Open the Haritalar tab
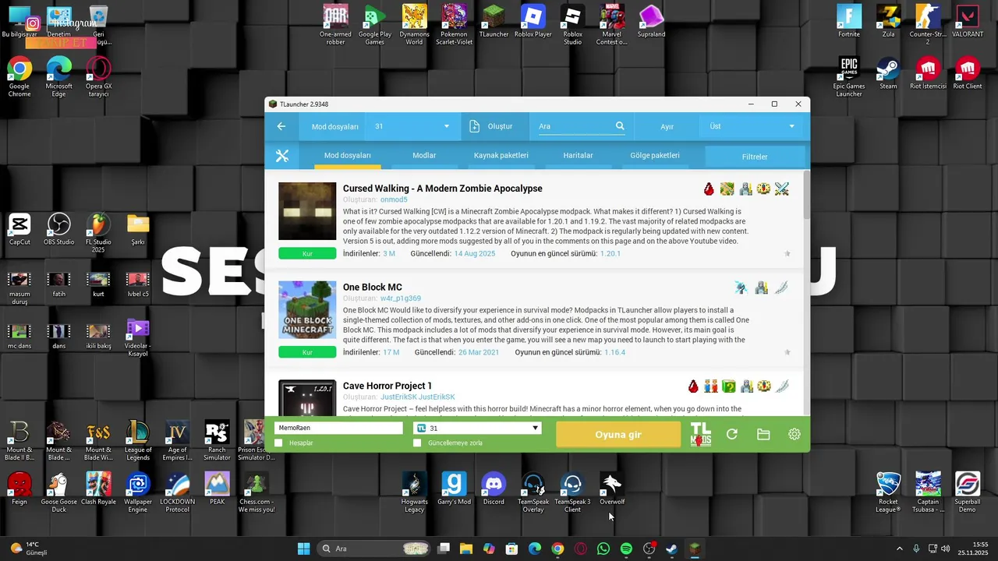The image size is (998, 561). pos(579,155)
